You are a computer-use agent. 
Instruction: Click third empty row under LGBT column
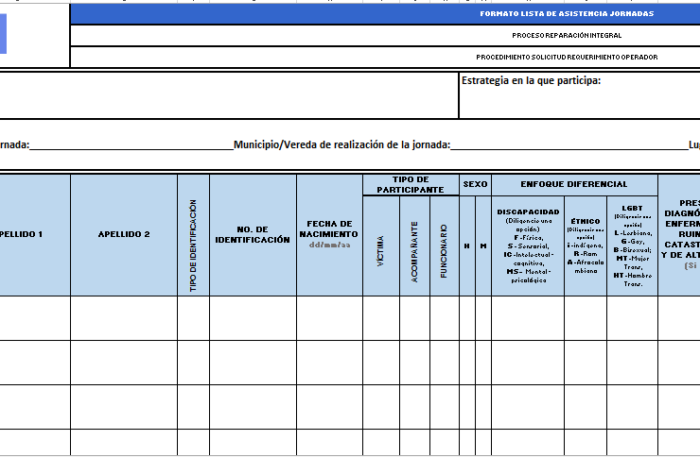pos(633,407)
